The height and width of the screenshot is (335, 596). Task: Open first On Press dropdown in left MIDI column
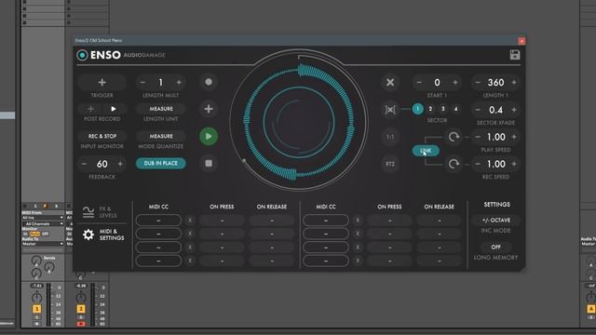point(222,221)
